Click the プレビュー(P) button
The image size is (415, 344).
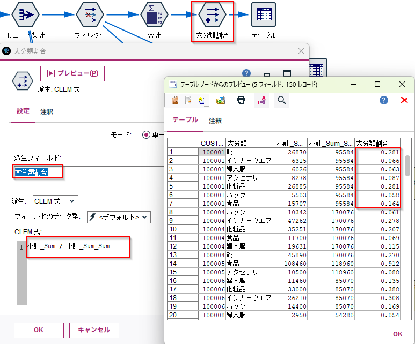(72, 73)
